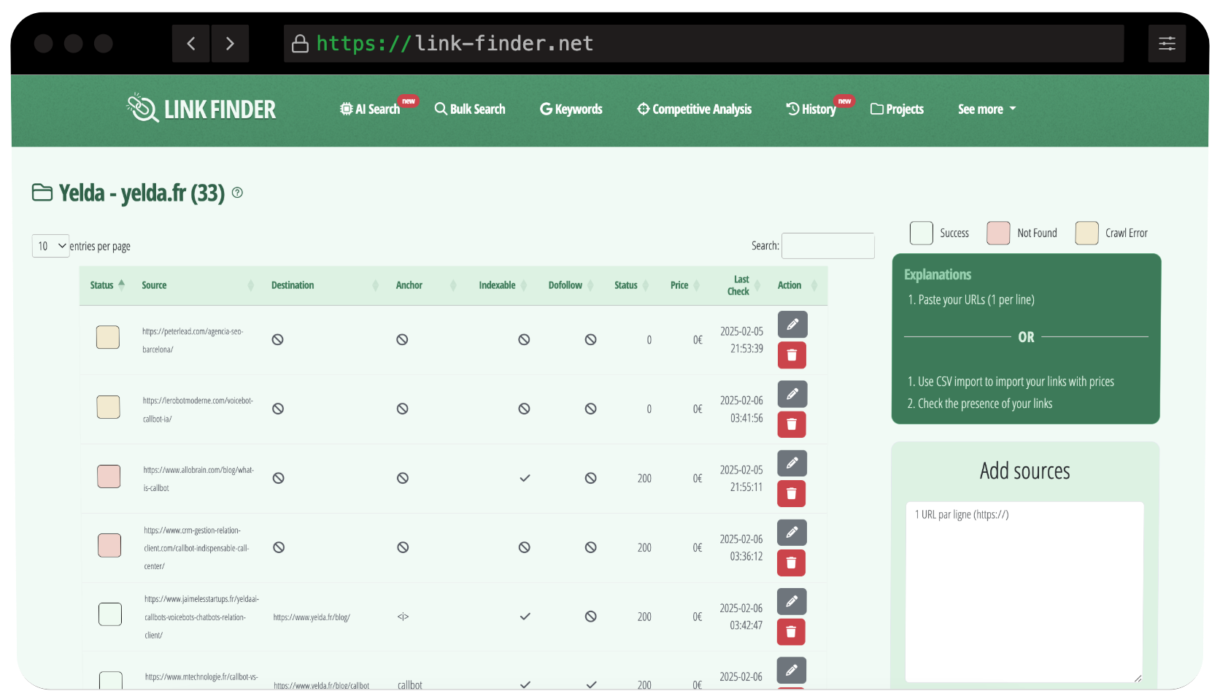Open the lerobotmoderne.com source link

point(198,409)
